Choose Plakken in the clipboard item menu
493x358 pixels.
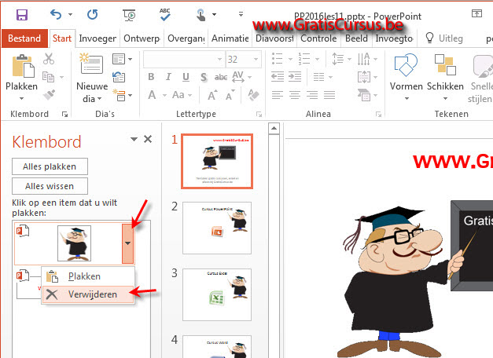click(x=88, y=276)
